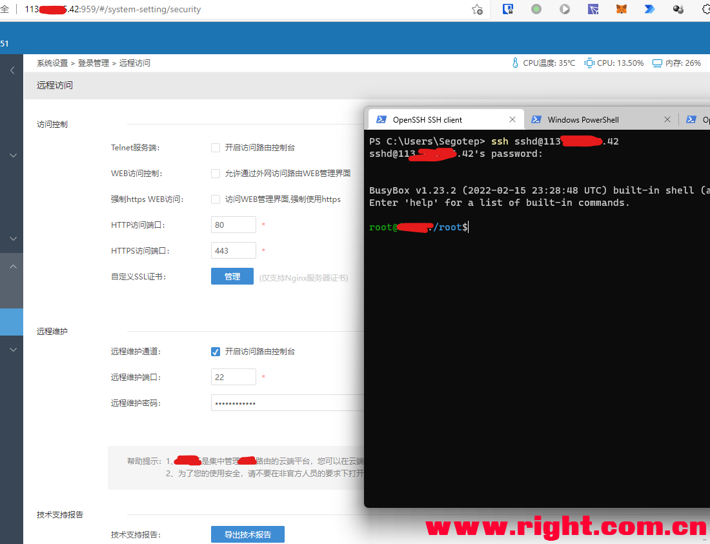
Task: Toggle the 强制使用https checkbox
Action: pos(216,199)
